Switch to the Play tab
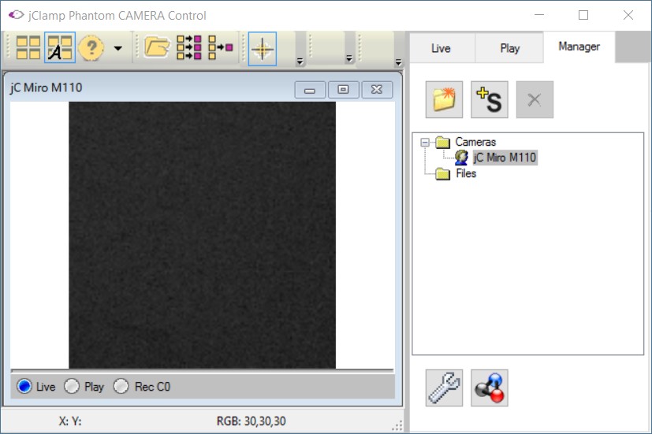The width and height of the screenshot is (652, 434). tap(510, 49)
